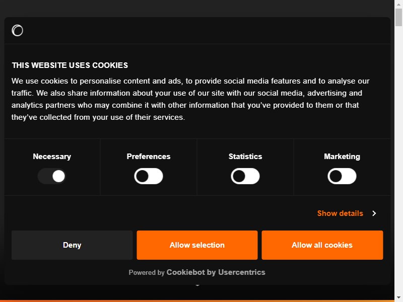Screen dimensions: 403x302
Task: Enable the Statistics cookies switch
Action: click(x=245, y=176)
